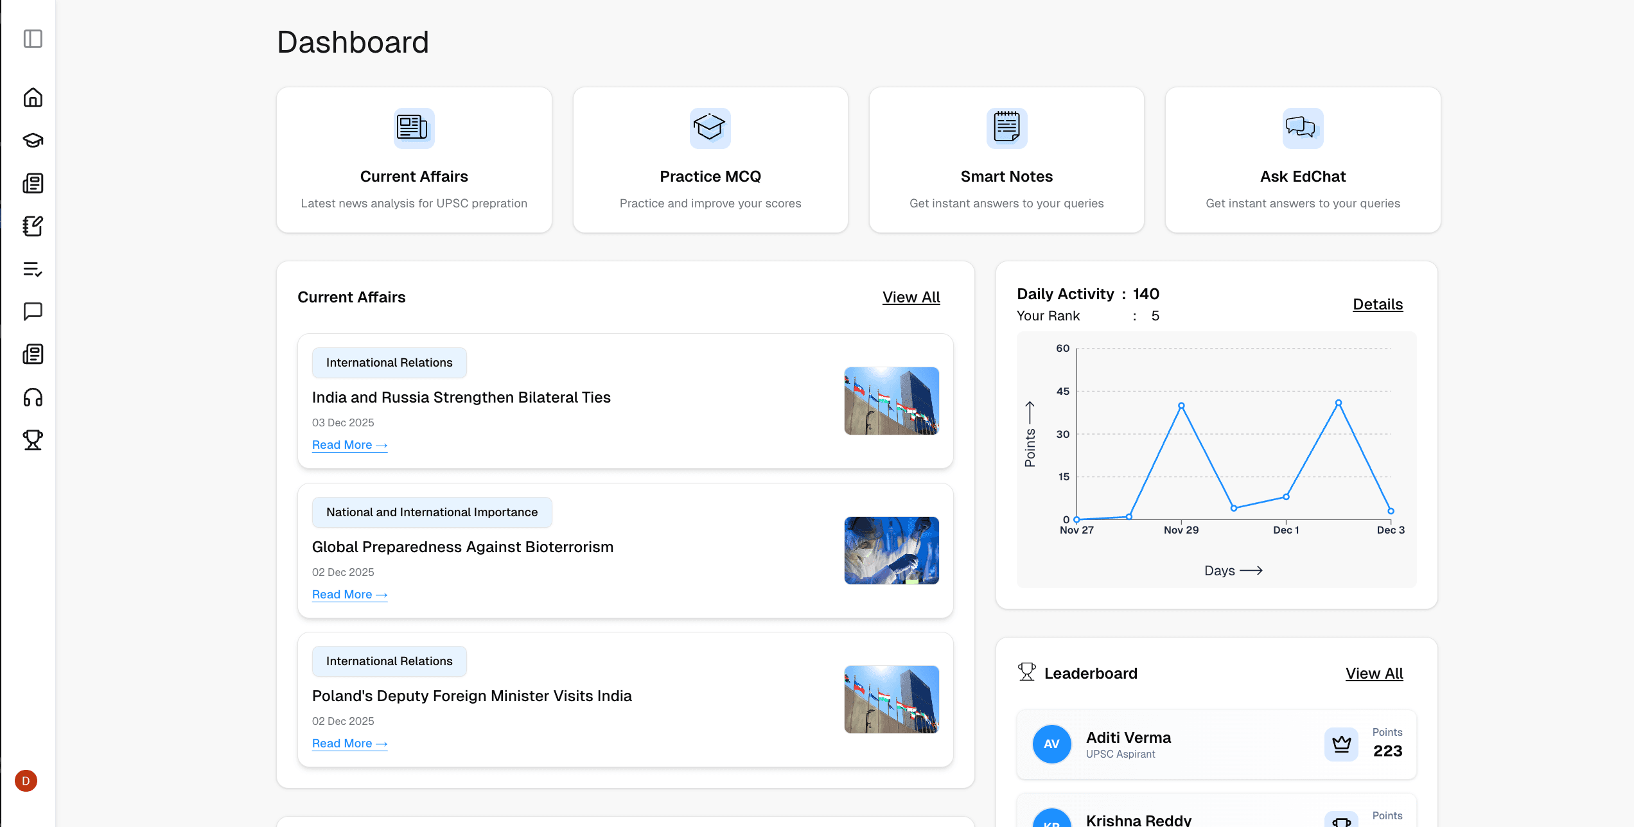
Task: Toggle the sidebar panel icon
Action: pos(33,39)
